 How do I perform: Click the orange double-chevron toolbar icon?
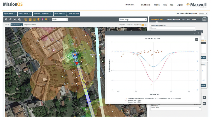click(x=30, y=20)
